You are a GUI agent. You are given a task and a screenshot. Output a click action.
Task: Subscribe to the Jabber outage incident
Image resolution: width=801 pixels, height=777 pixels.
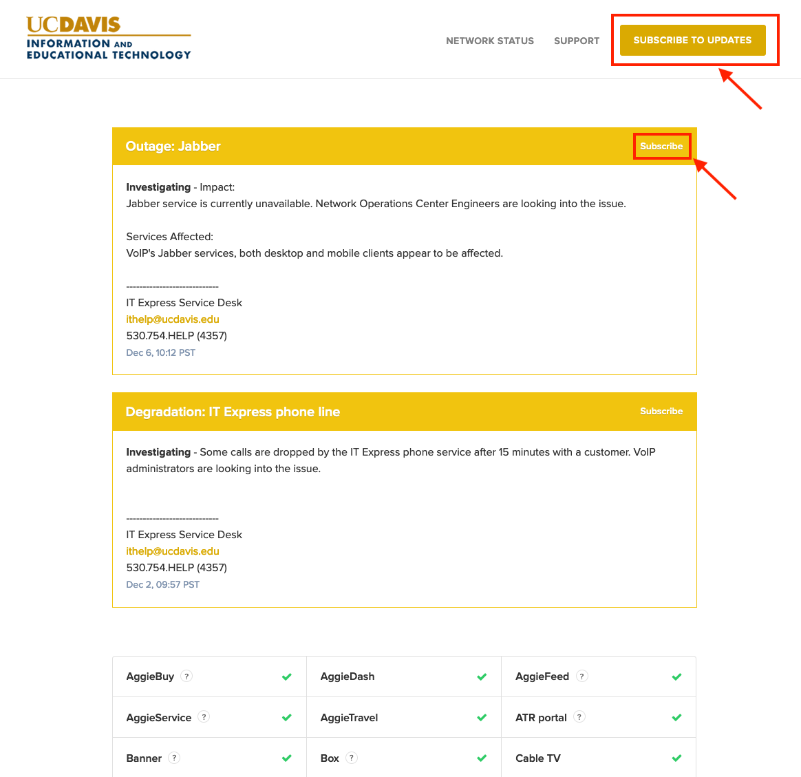[661, 146]
